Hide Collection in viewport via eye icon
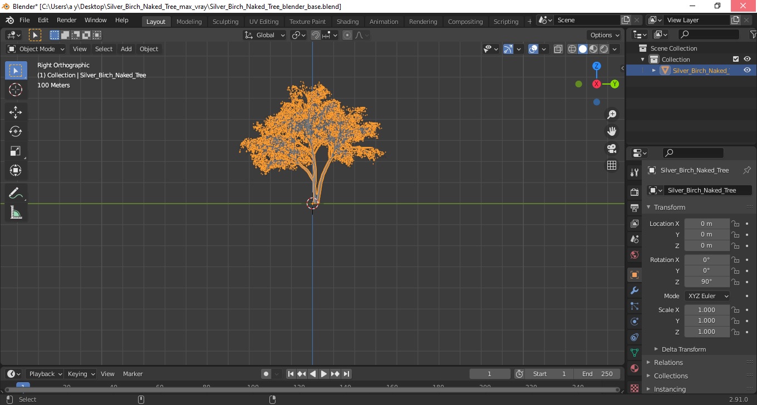 coord(747,59)
